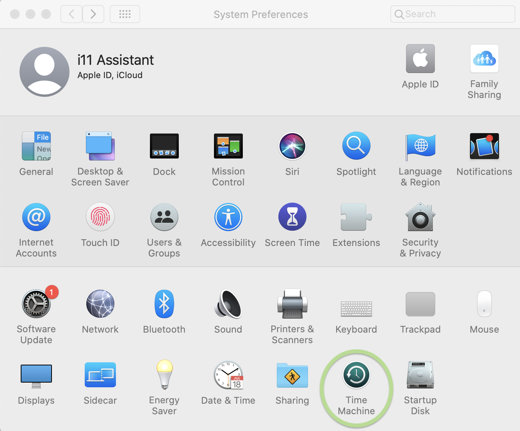Open Energy Saver preferences
This screenshot has height=431, width=520.
(x=164, y=375)
